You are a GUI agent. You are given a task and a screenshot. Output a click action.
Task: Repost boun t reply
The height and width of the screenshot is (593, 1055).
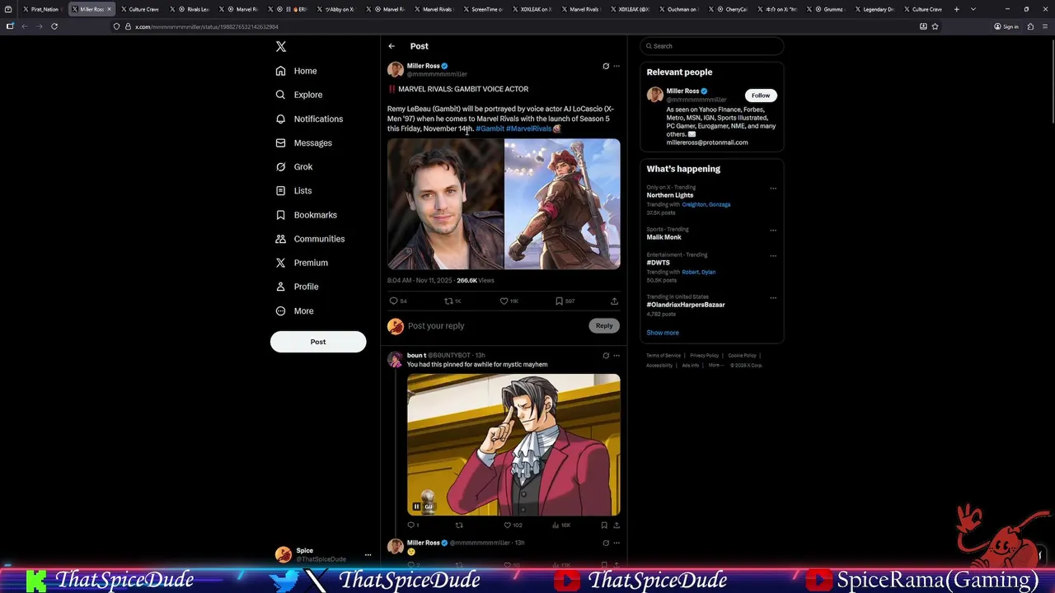click(459, 525)
